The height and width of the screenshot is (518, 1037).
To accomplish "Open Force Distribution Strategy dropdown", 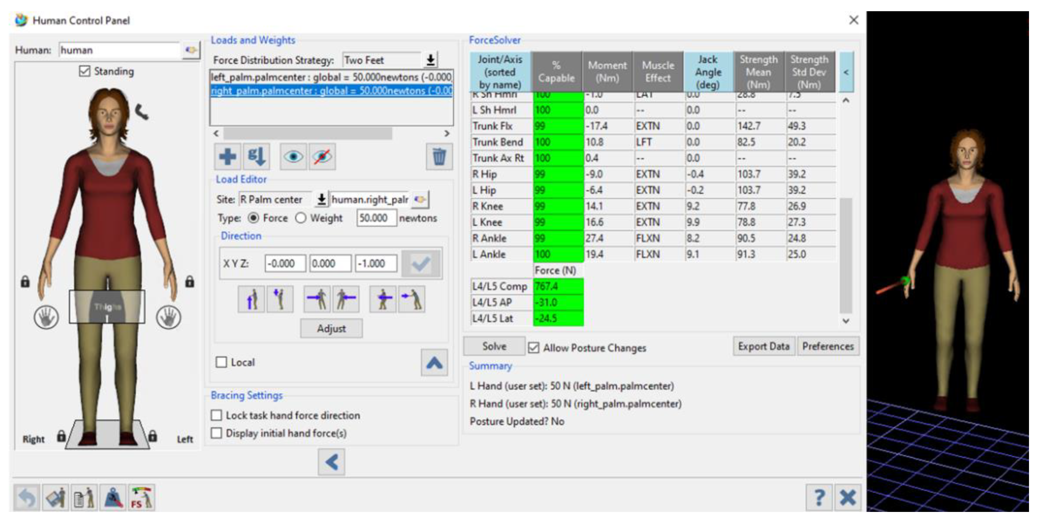I will click(430, 60).
